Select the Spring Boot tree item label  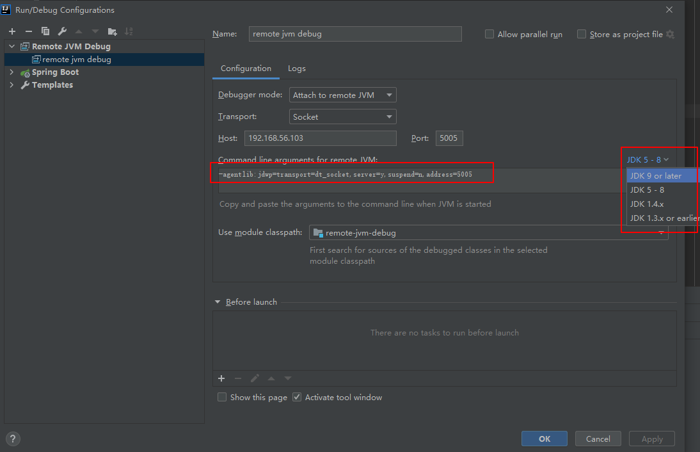[x=56, y=72]
